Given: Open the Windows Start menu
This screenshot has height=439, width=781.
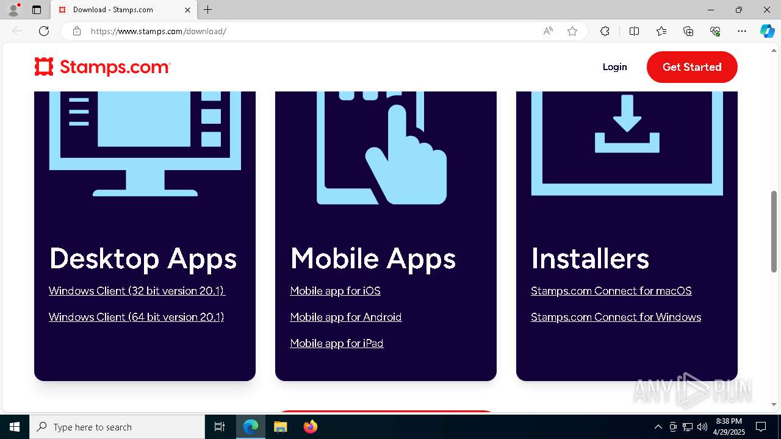Looking at the screenshot, I should (15, 427).
